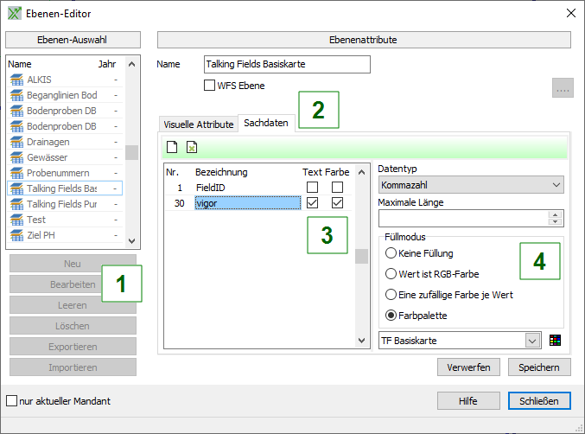Image resolution: width=585 pixels, height=434 pixels.
Task: Select the Probenummern layer icon
Action: [x=16, y=173]
